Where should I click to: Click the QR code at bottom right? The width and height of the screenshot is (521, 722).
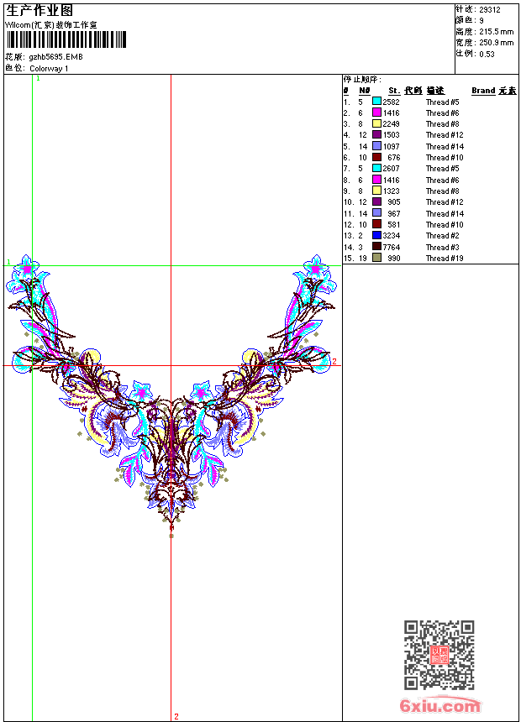(439, 655)
